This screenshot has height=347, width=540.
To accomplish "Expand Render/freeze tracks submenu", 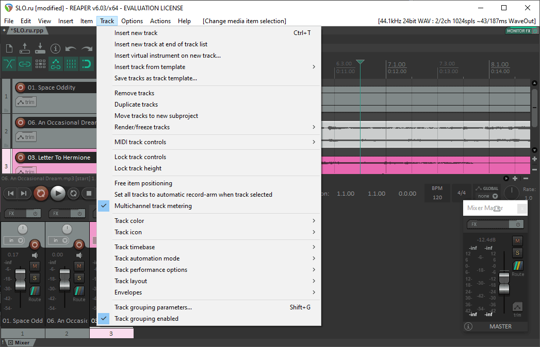I will [x=209, y=127].
